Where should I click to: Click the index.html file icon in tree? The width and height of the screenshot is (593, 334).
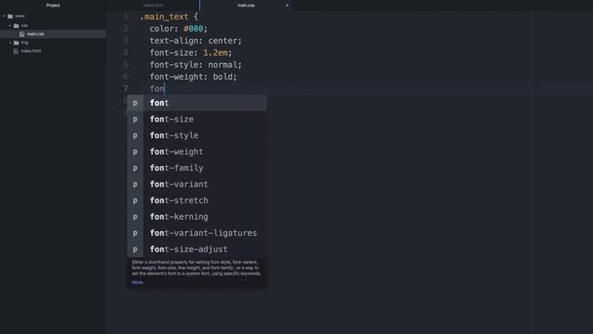click(x=16, y=51)
